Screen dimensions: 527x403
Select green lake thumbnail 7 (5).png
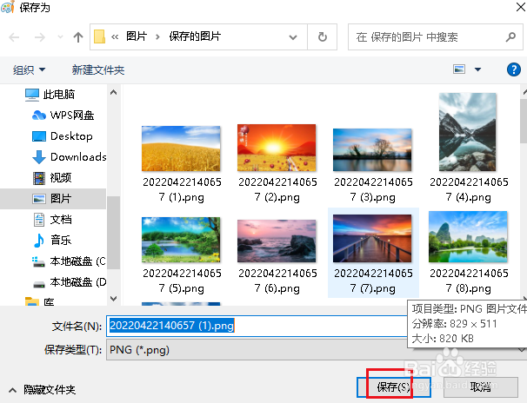(181, 240)
